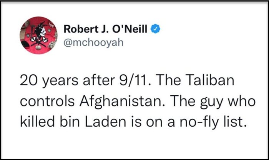Screen dimensions: 269x160
Task: Click the word "after" in the first line
Action: (x=99, y=80)
